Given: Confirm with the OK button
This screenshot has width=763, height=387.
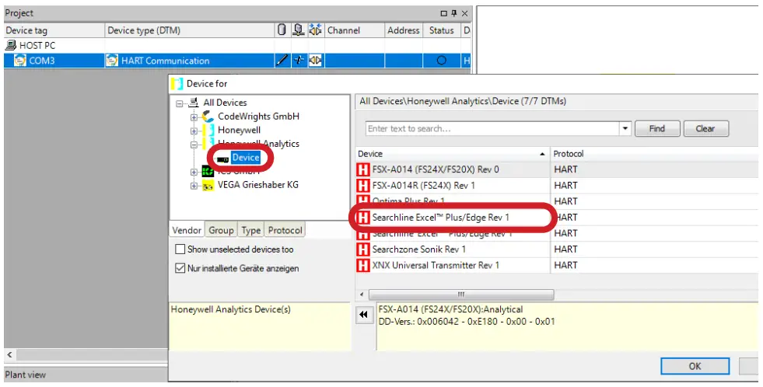Looking at the screenshot, I should (695, 366).
